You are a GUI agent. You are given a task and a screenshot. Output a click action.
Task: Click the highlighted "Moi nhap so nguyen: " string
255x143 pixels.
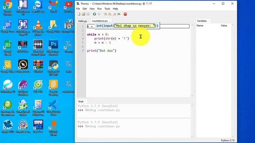point(135,26)
